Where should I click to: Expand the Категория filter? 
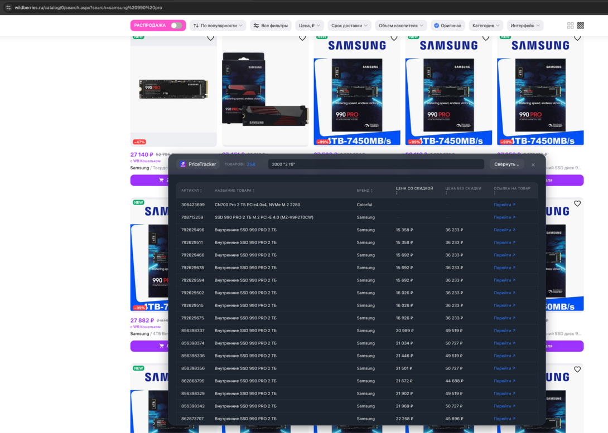[x=486, y=26]
